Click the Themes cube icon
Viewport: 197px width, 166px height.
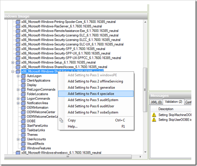(23, 135)
